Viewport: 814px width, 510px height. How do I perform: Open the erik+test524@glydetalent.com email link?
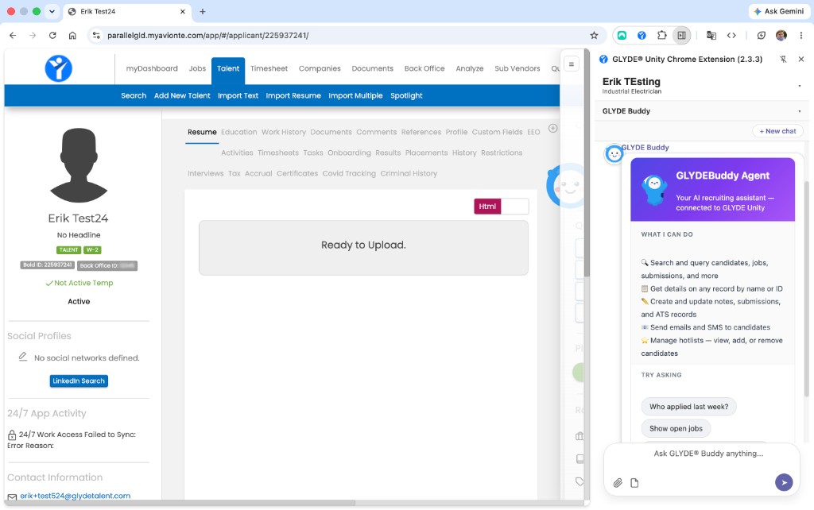(76, 496)
